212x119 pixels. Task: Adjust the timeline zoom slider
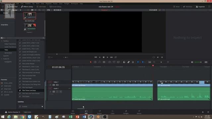pos(161,62)
